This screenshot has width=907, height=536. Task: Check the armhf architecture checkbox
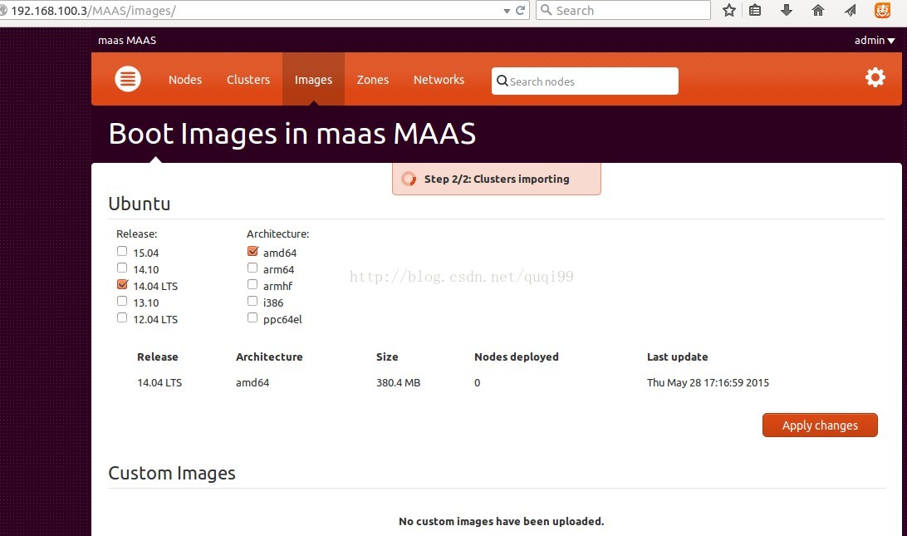tap(252, 284)
